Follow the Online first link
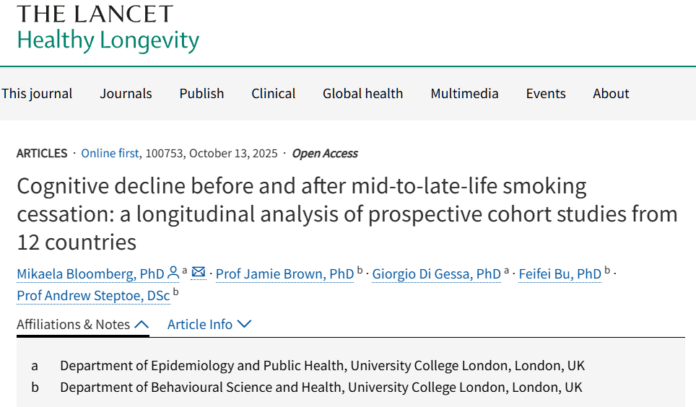Image resolution: width=696 pixels, height=407 pixels. [111, 153]
